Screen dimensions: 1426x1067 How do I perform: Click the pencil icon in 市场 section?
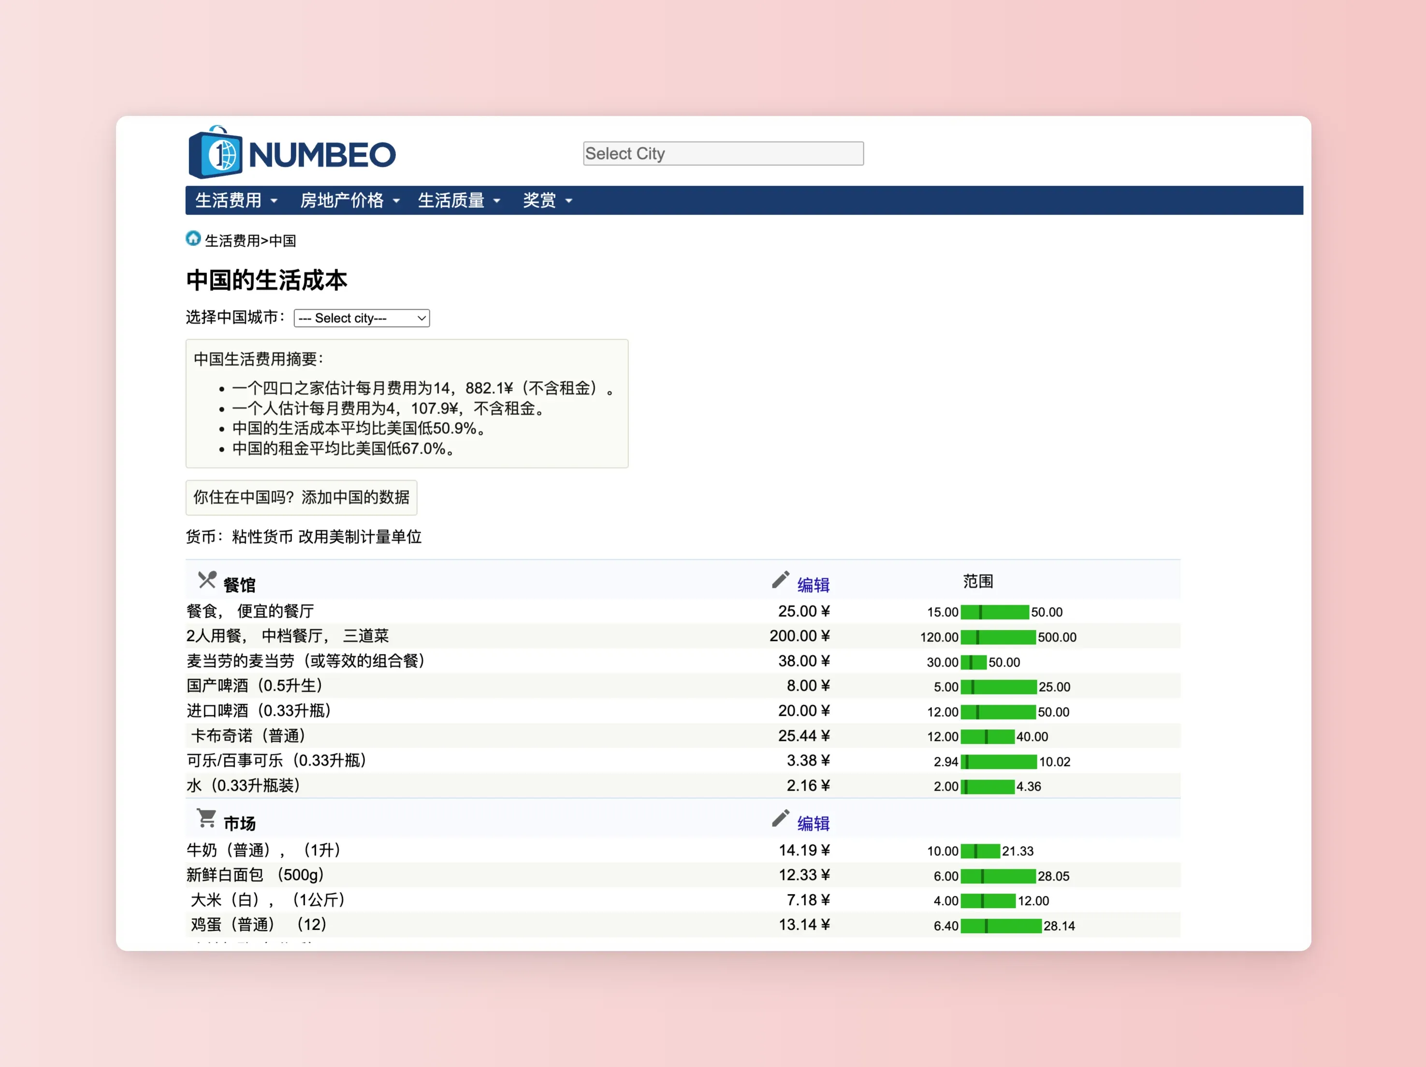[780, 819]
